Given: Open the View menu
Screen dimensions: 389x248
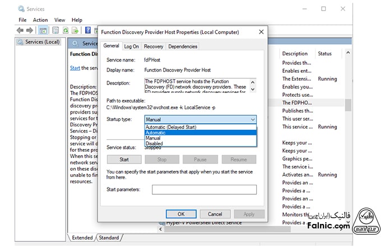Looking at the screenshot, I should click(x=59, y=20).
